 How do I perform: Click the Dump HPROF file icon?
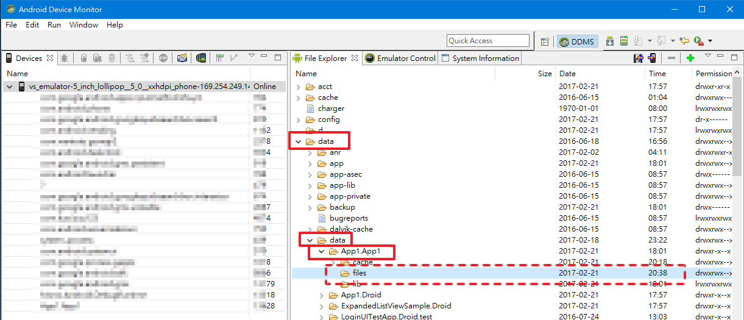97,58
